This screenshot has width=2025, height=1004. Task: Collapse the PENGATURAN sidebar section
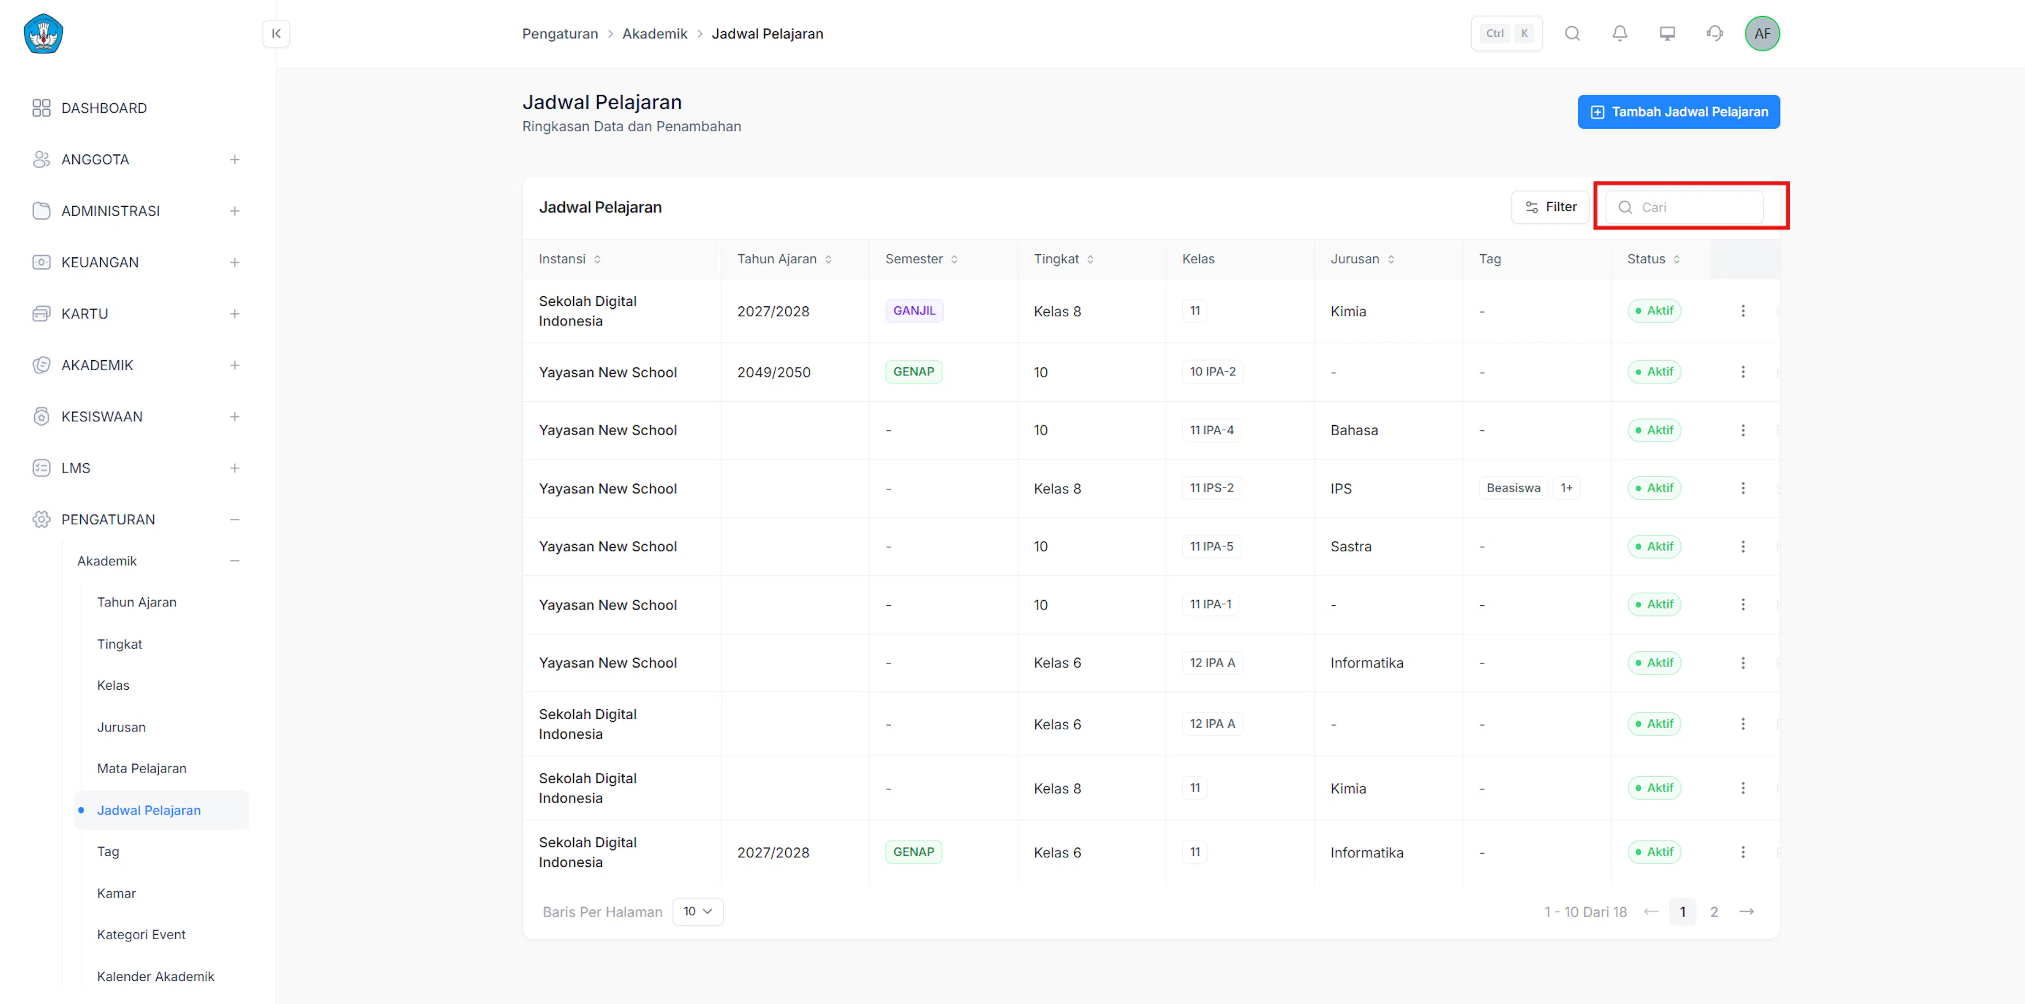pyautogui.click(x=234, y=520)
